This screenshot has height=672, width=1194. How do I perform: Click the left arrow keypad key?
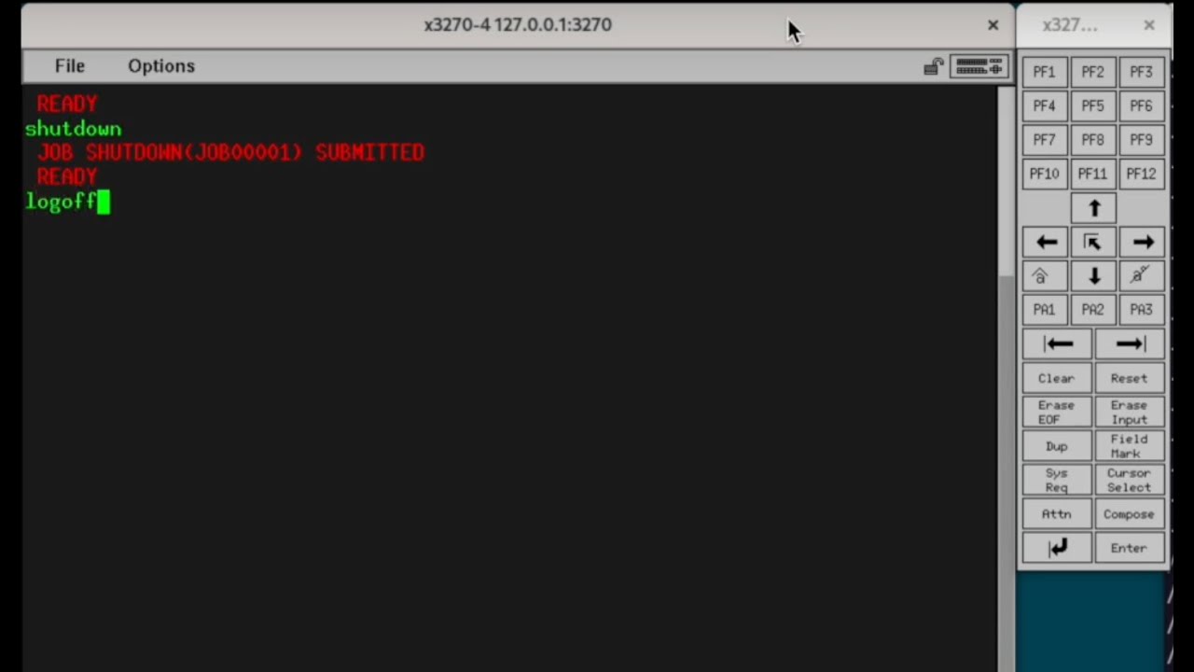(x=1045, y=243)
